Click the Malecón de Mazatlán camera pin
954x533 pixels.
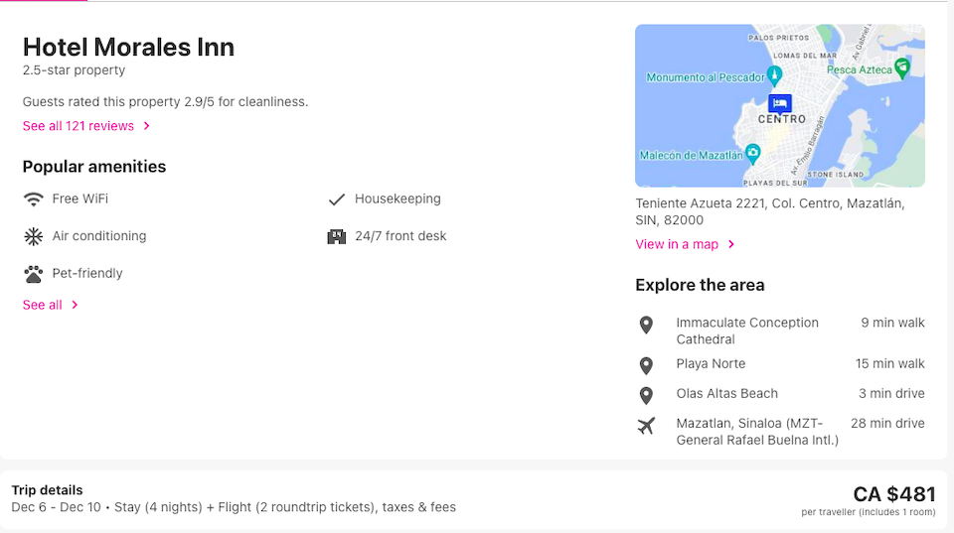[752, 154]
